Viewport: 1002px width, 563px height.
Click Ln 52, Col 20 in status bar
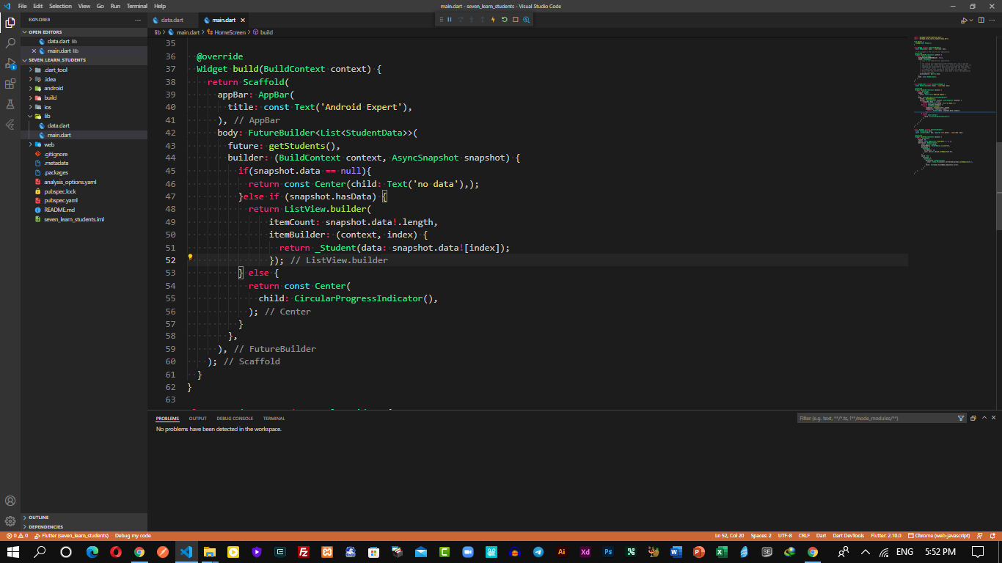coord(729,536)
